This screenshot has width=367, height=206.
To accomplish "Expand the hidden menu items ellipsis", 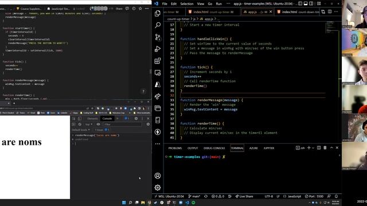I will (x=228, y=4).
